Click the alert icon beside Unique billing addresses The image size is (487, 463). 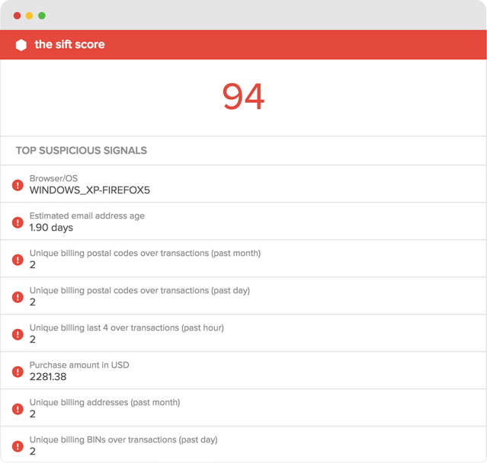tap(18, 409)
